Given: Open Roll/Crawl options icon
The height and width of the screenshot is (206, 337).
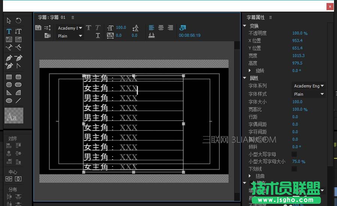Looking at the screenshot, I should (48, 28).
